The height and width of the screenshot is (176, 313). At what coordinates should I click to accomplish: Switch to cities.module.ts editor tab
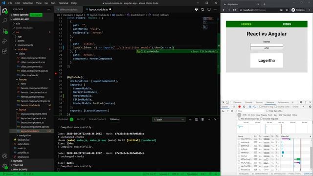point(68,9)
